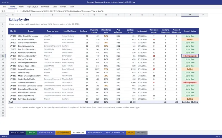Open the File menu
222x138 pixels.
(5, 7)
